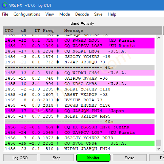
Task: Select the W7DAU JR3HQU PM74 row
Action: pos(80,149)
